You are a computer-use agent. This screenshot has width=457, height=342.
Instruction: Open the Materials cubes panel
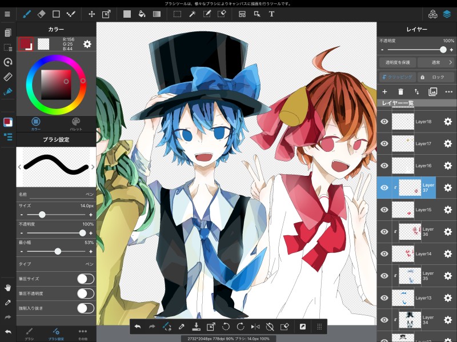(x=433, y=14)
